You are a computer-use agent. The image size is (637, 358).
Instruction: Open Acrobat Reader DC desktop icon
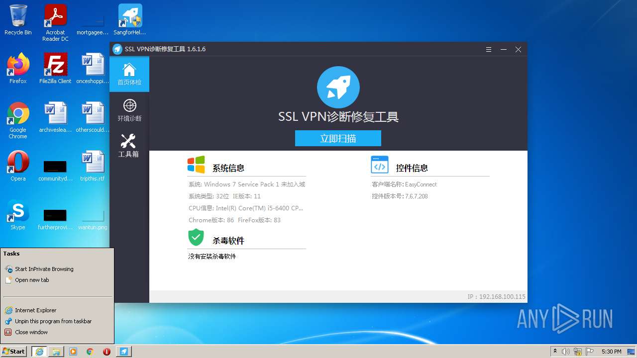(55, 23)
